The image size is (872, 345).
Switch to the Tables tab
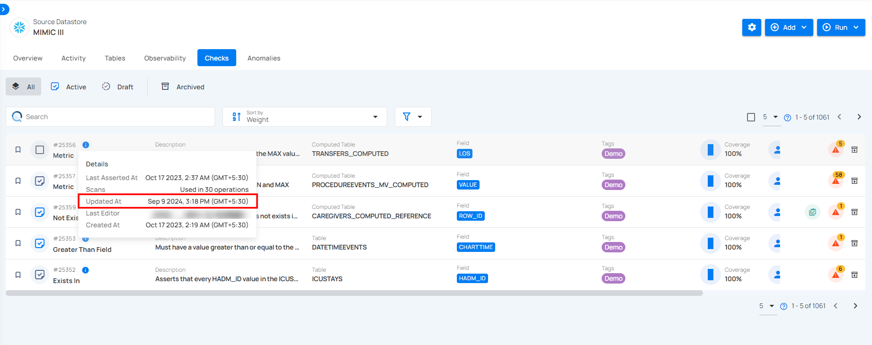[115, 58]
